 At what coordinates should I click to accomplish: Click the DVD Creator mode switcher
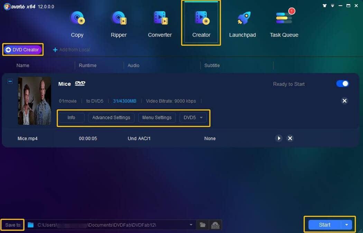pos(23,50)
